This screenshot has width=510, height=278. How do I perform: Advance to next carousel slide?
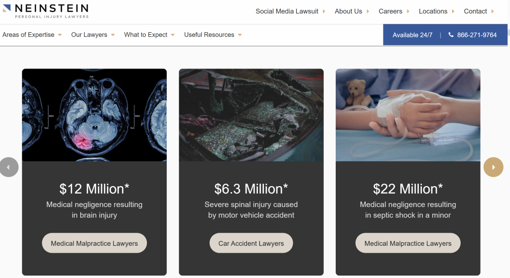pyautogui.click(x=494, y=167)
